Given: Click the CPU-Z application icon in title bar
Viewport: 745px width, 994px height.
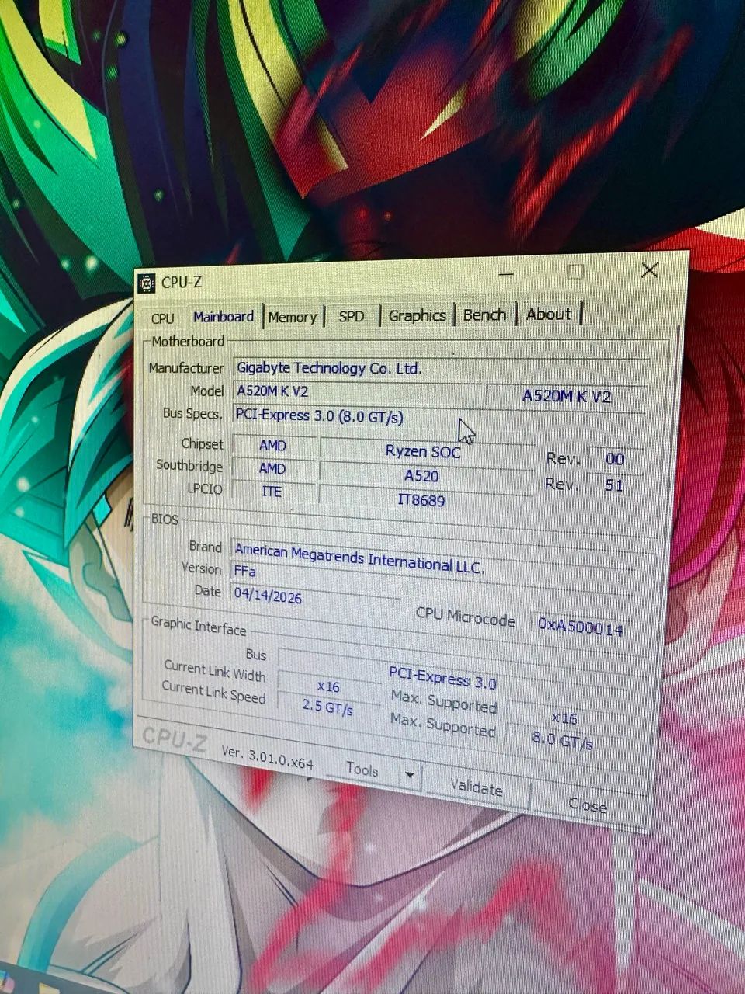Looking at the screenshot, I should pyautogui.click(x=146, y=283).
